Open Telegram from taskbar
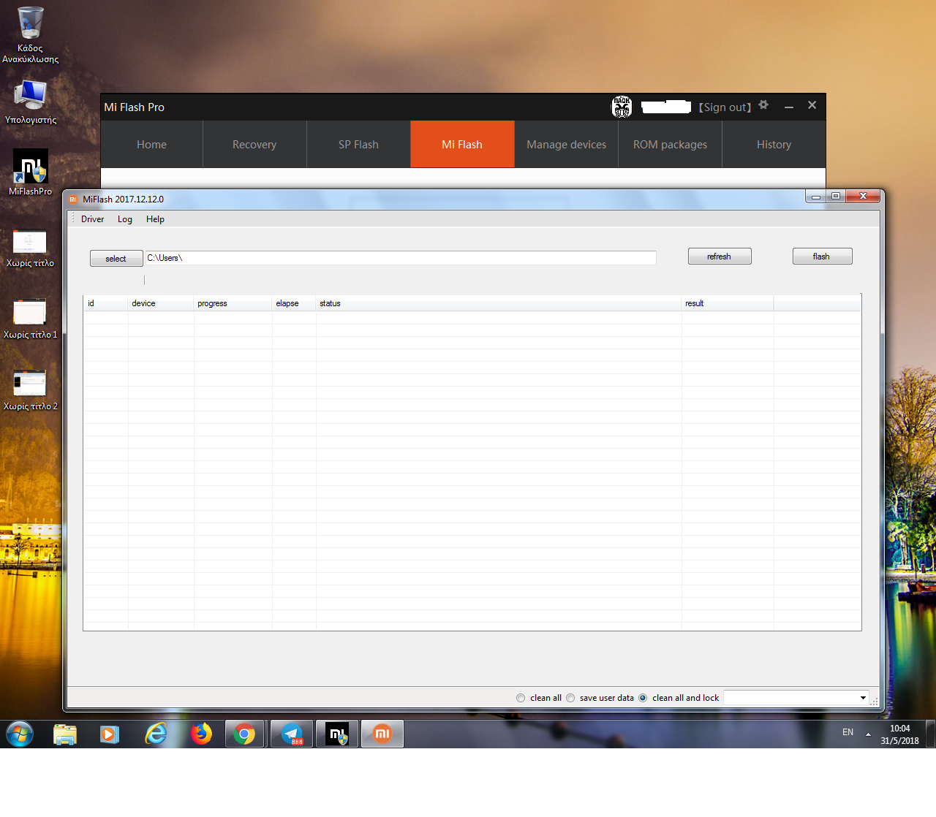936x817 pixels. [292, 734]
